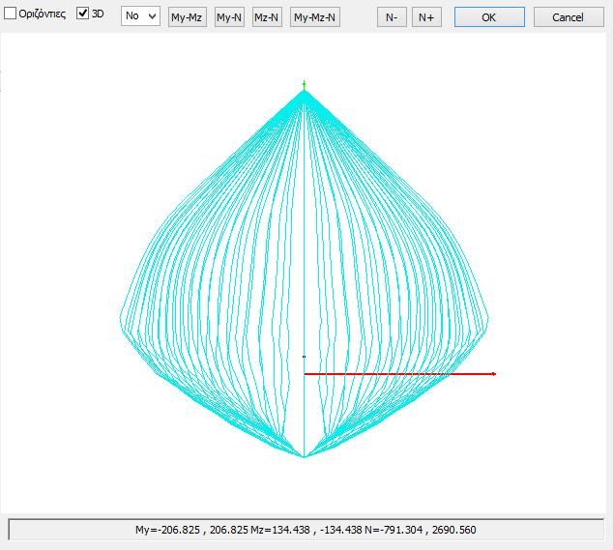
Task: Open the No dropdown list
Action: pos(140,16)
